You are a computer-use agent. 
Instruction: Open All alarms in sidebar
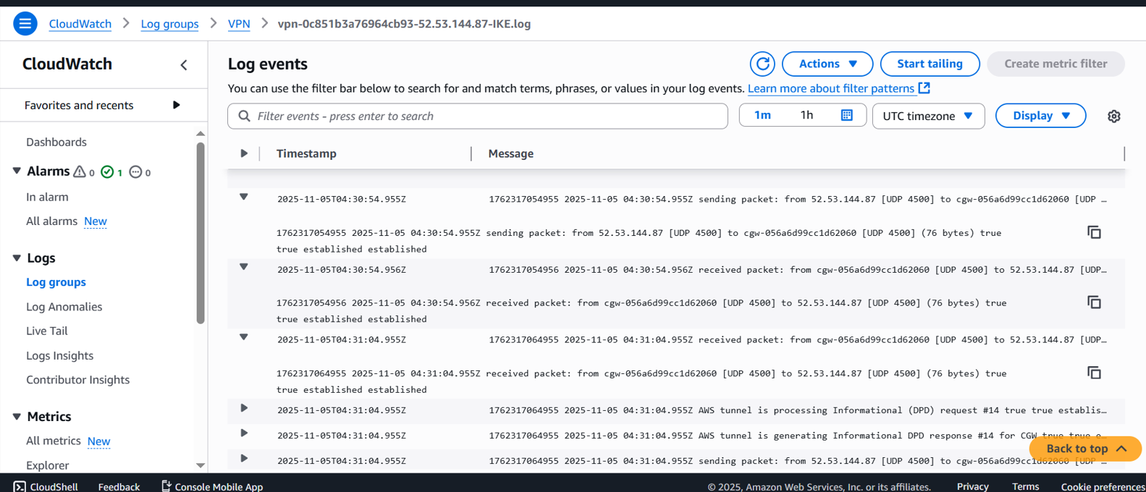tap(51, 221)
